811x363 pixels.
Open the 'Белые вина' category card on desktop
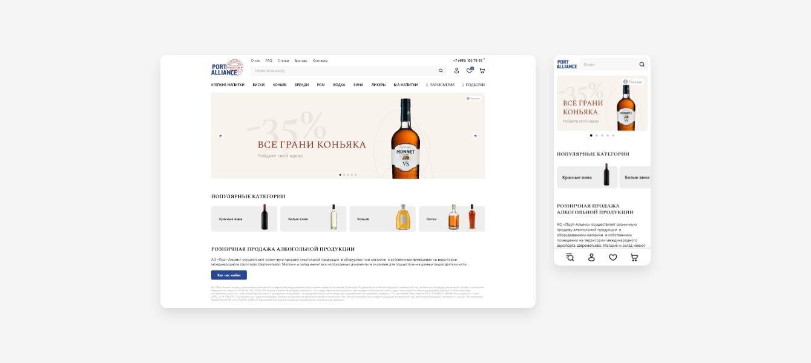pyautogui.click(x=313, y=219)
